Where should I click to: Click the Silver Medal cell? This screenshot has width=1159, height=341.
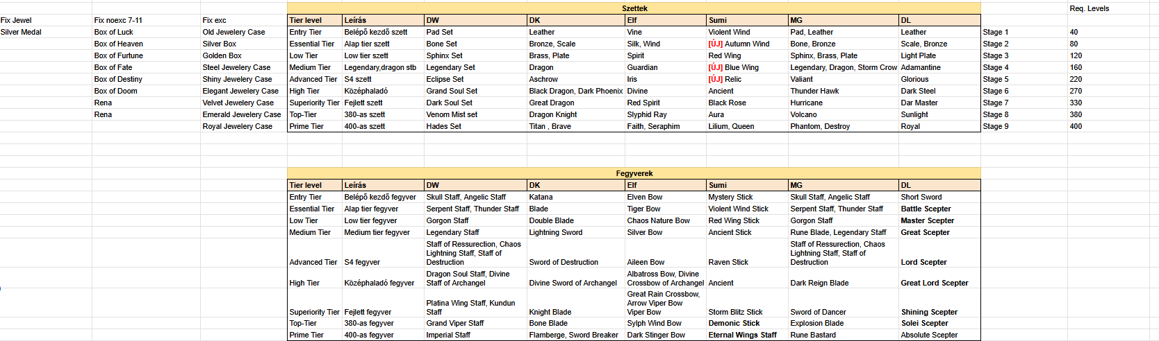tap(22, 32)
